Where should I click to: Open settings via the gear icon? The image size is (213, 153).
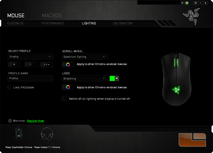195,3
